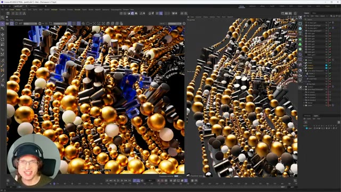Open the Create menu
This screenshot has height=192, width=341.
pyautogui.click(x=12, y=10)
